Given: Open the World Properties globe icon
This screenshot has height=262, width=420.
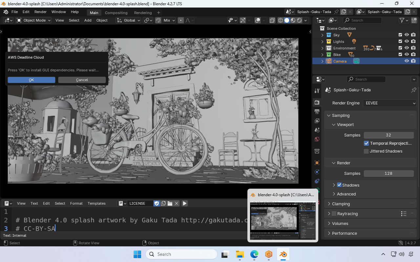Looking at the screenshot, I should tap(317, 139).
